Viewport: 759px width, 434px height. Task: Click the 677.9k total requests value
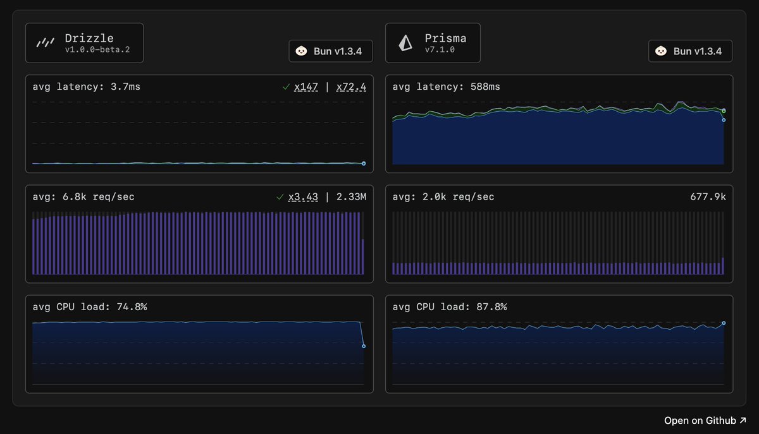[708, 197]
